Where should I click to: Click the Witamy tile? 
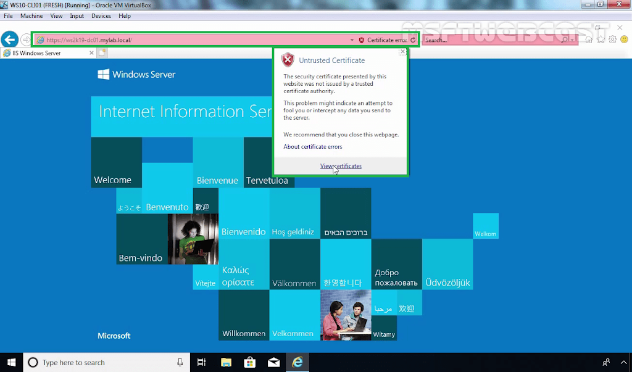coord(384,328)
